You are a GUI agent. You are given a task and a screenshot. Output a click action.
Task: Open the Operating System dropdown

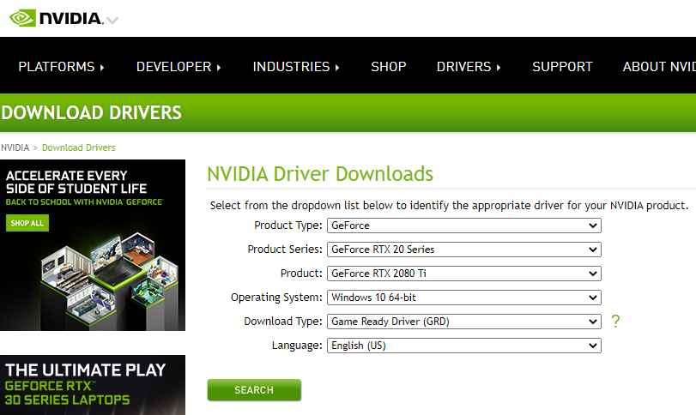click(x=463, y=297)
